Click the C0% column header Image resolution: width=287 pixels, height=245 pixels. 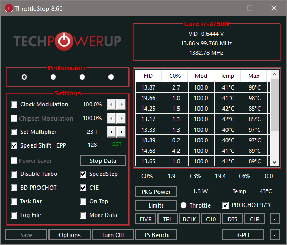pos(175,76)
